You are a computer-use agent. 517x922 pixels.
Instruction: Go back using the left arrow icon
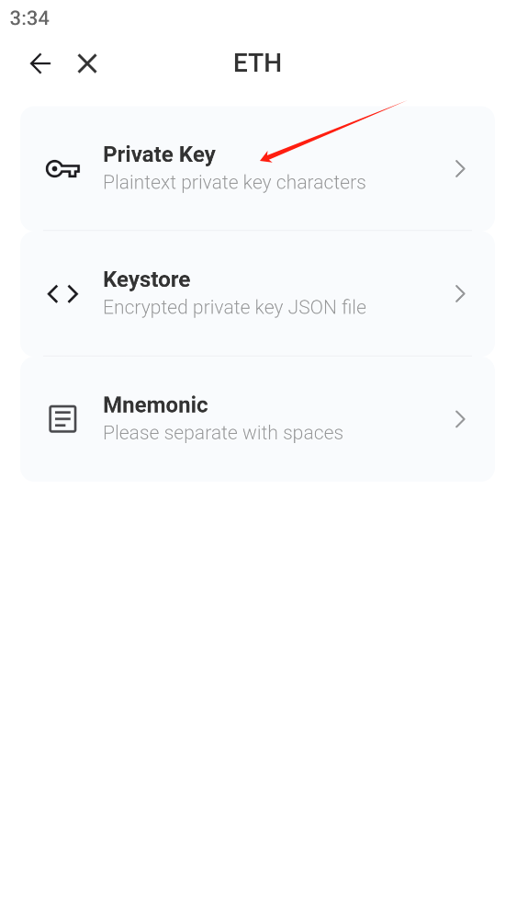coord(40,63)
